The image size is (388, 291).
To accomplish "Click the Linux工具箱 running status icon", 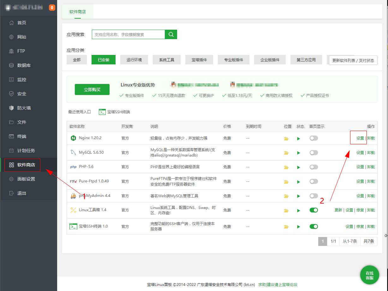I will click(298, 210).
